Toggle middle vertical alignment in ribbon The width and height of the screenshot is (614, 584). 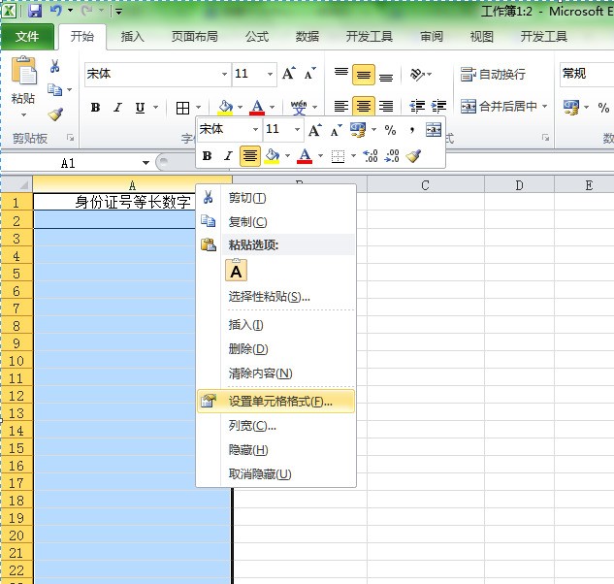click(x=364, y=74)
